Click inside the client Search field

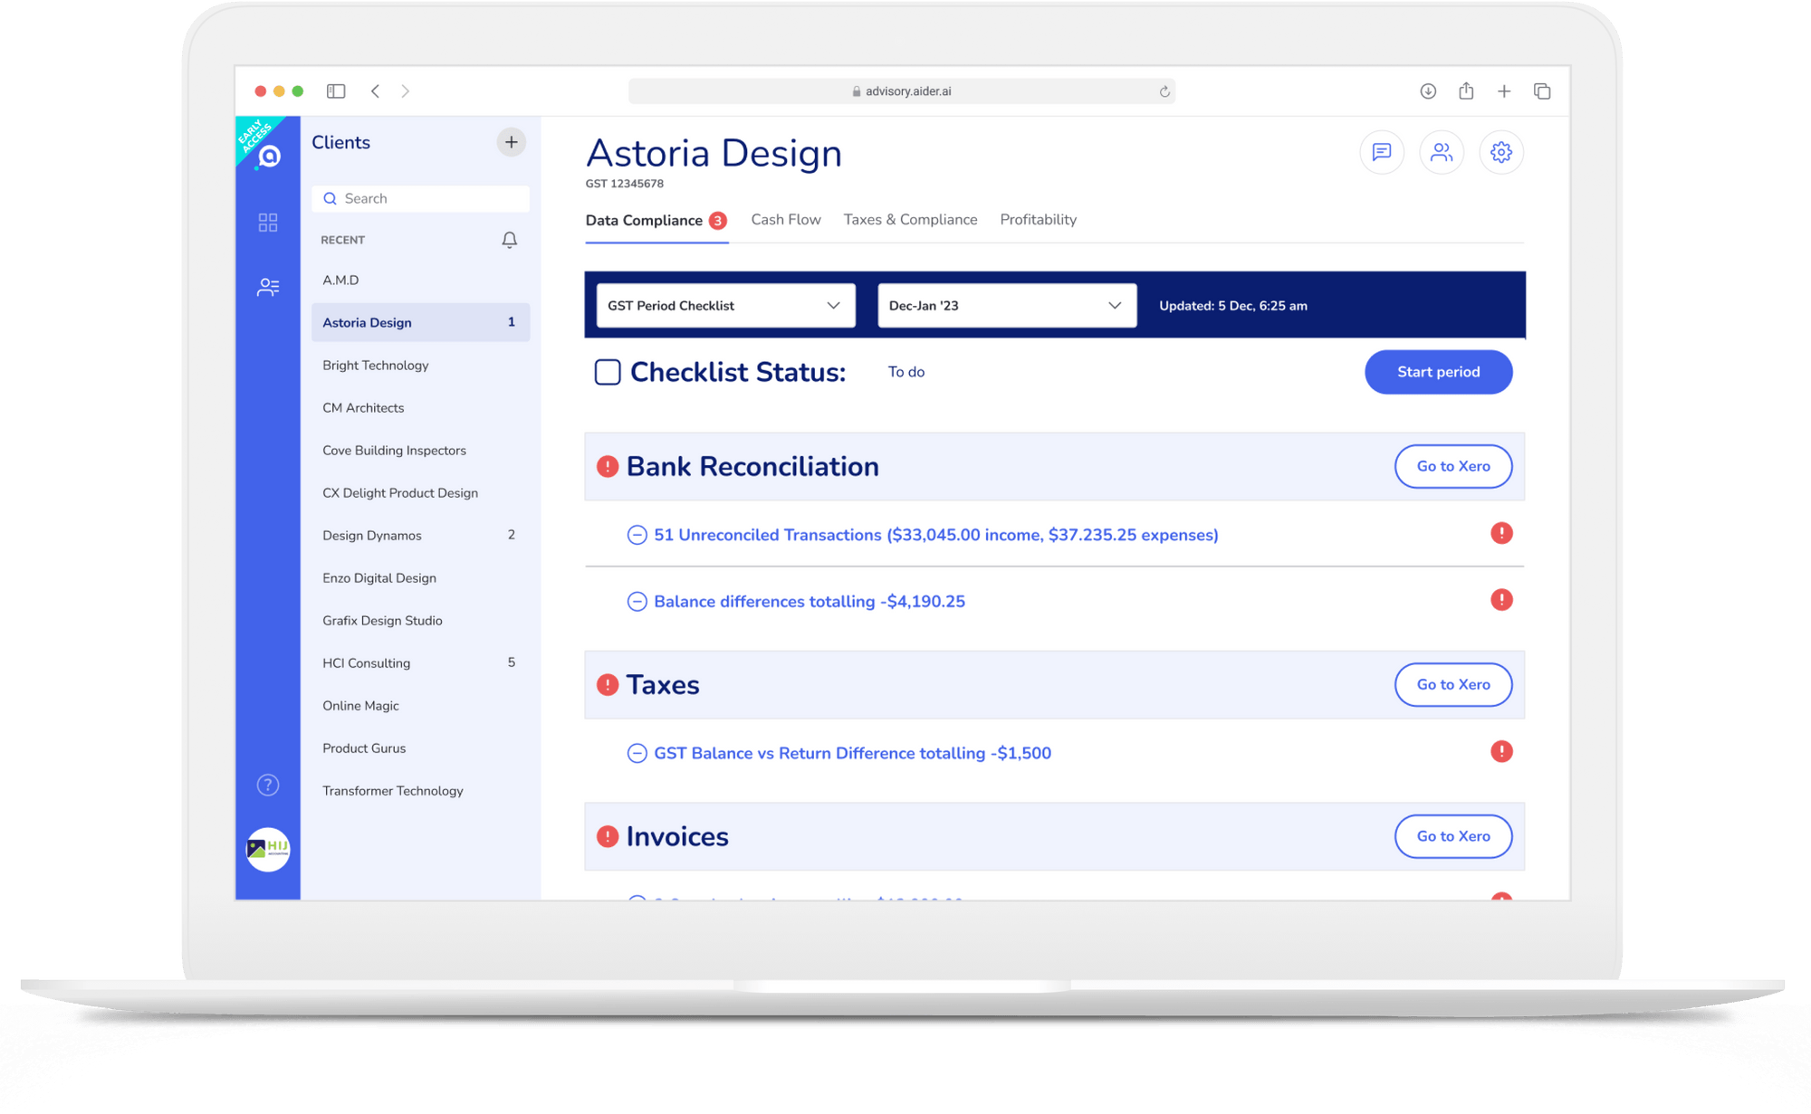click(420, 198)
